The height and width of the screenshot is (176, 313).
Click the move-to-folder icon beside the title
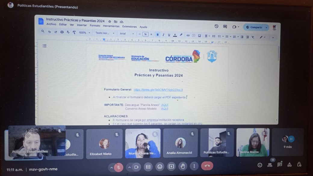(x=116, y=22)
